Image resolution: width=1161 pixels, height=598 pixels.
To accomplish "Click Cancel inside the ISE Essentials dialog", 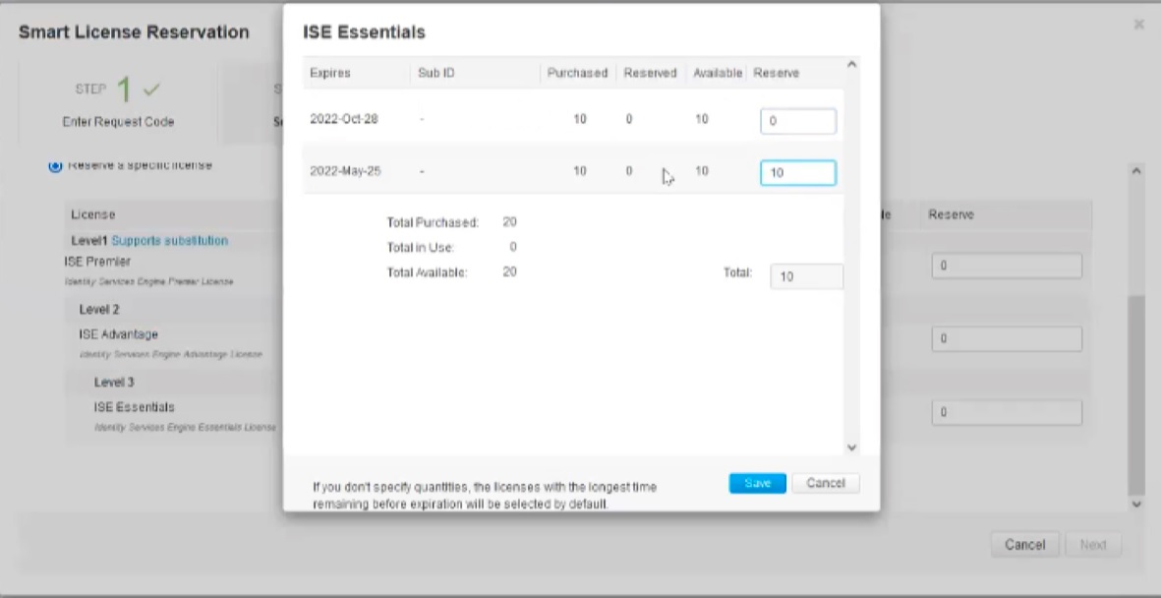I will 825,483.
